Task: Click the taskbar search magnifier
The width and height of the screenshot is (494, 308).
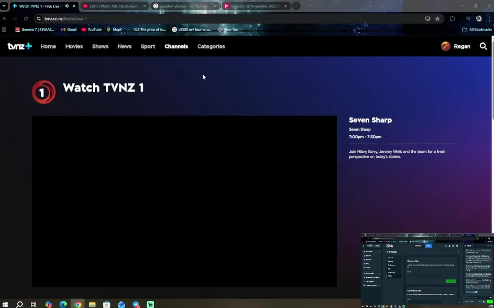Action: point(20,305)
